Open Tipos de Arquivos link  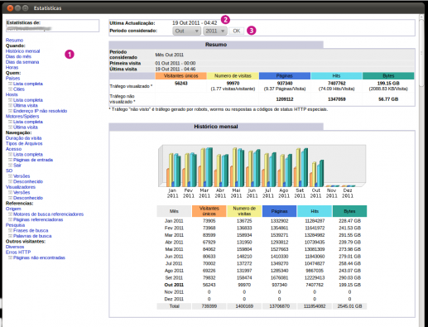[x=24, y=143]
